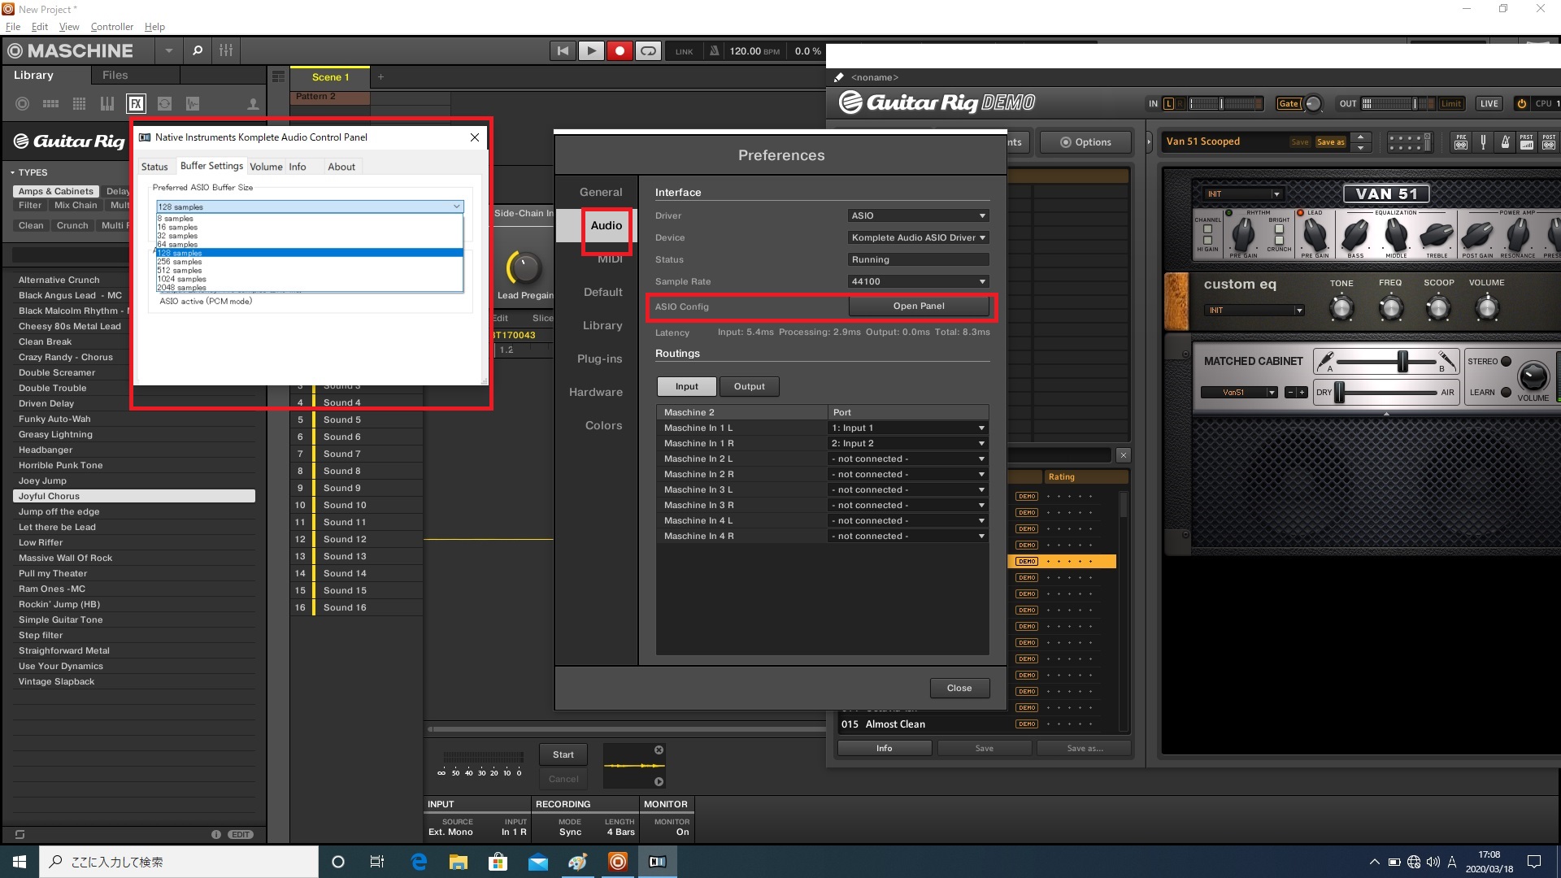
Task: Toggle the noise Gate on
Action: tap(1289, 103)
